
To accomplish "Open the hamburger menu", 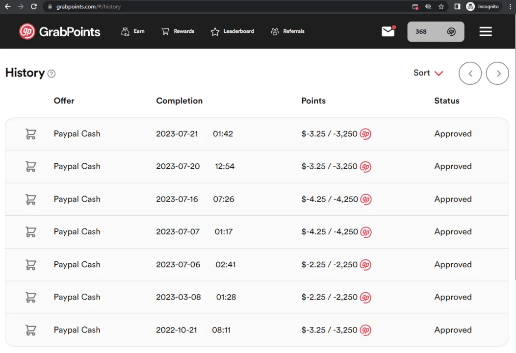I will click(x=486, y=31).
